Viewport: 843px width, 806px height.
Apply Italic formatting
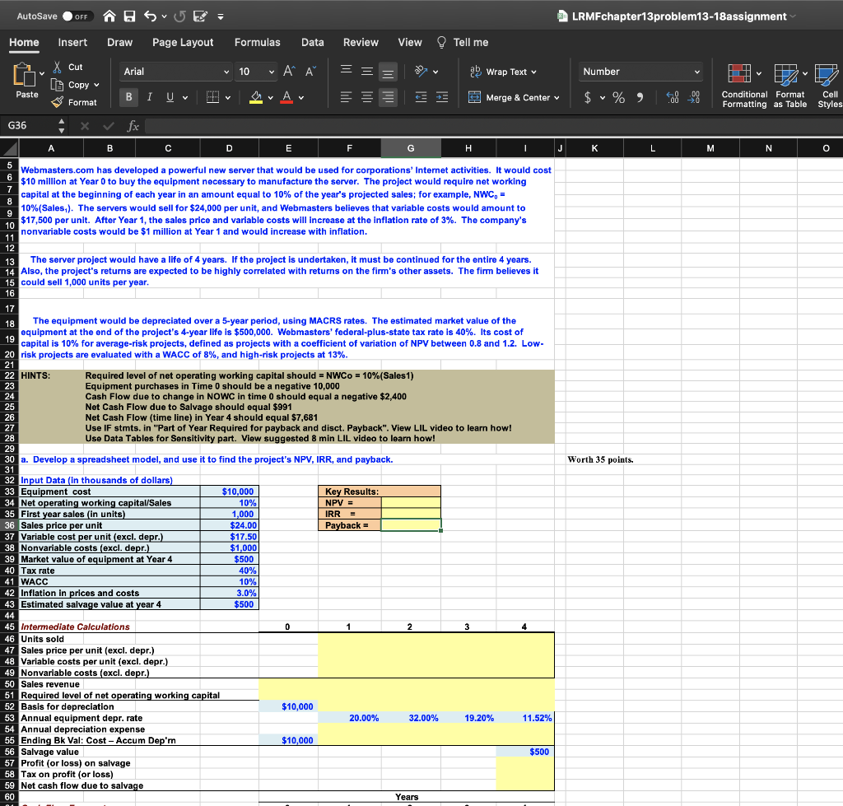tap(149, 97)
